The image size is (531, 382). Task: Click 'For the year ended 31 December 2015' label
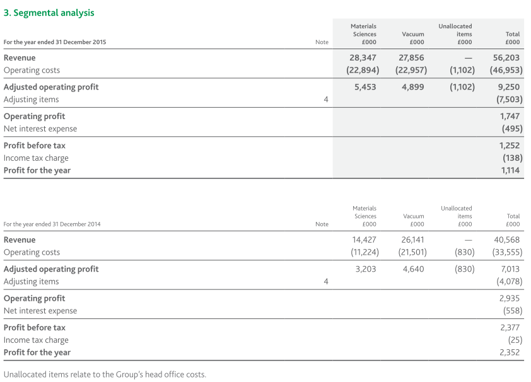click(55, 42)
